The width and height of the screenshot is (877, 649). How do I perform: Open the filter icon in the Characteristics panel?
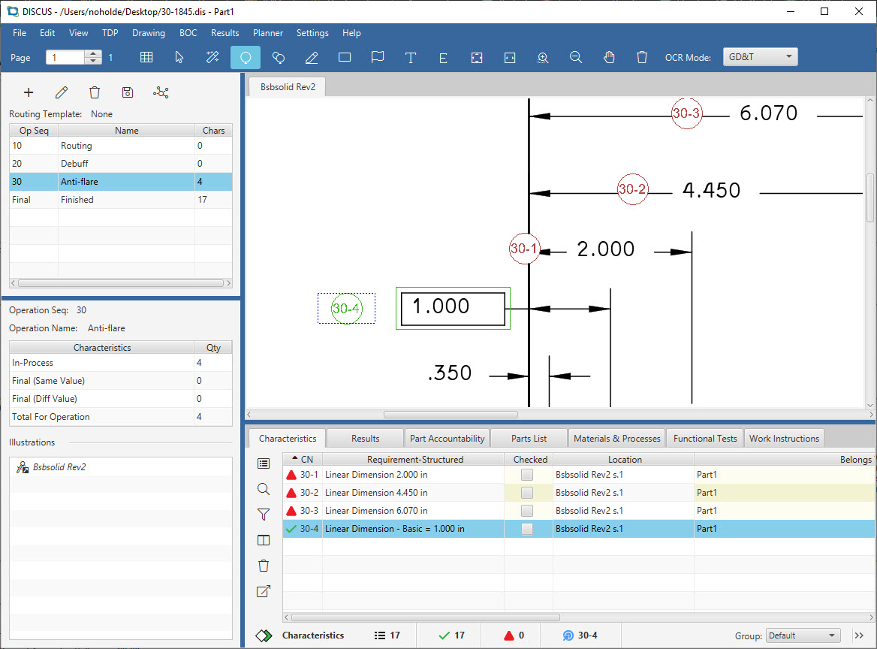point(264,515)
